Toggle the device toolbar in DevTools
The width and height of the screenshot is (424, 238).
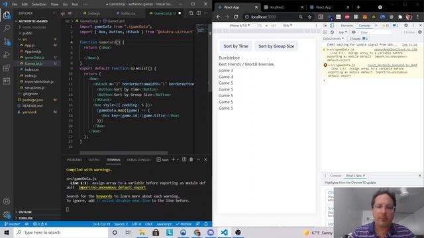pos(332,25)
